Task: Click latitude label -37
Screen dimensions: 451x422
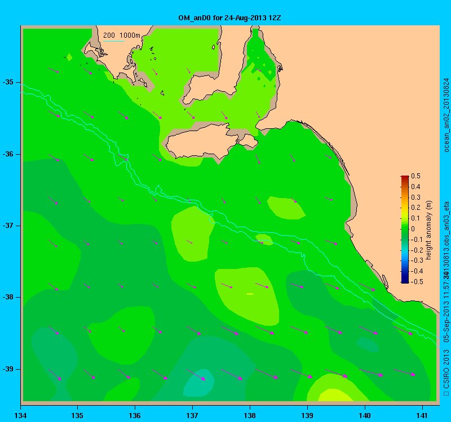Action: [x=8, y=226]
